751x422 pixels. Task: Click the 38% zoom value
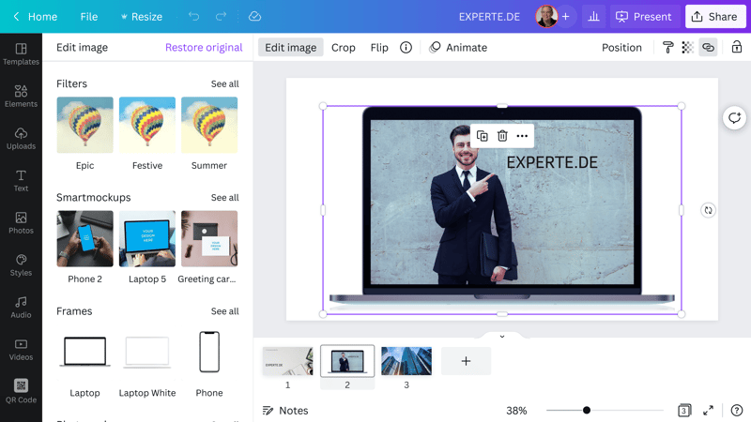[516, 411]
